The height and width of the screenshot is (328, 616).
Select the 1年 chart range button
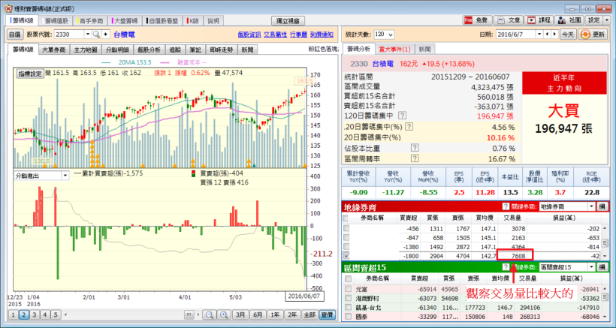click(x=275, y=314)
